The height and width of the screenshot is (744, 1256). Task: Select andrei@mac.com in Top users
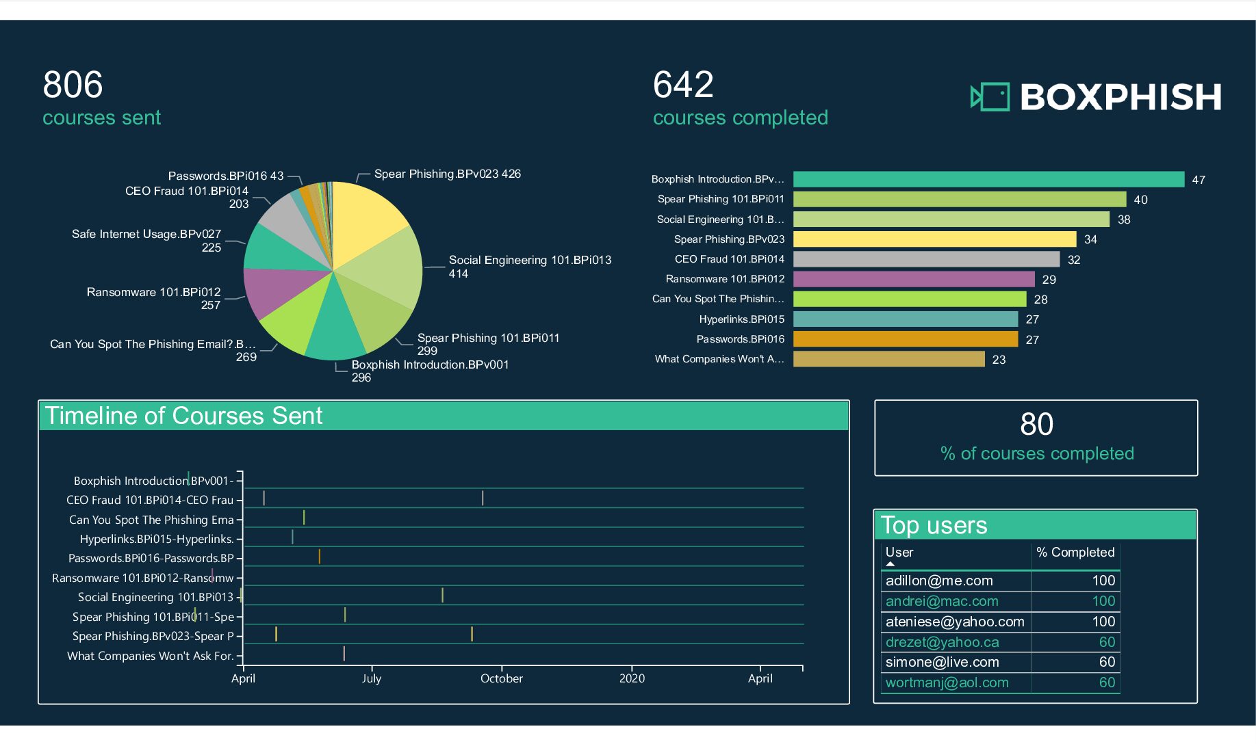coord(942,601)
